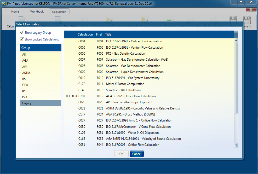Select the BSi group
The width and height of the screenshot is (258, 174).
[x=41, y=79]
